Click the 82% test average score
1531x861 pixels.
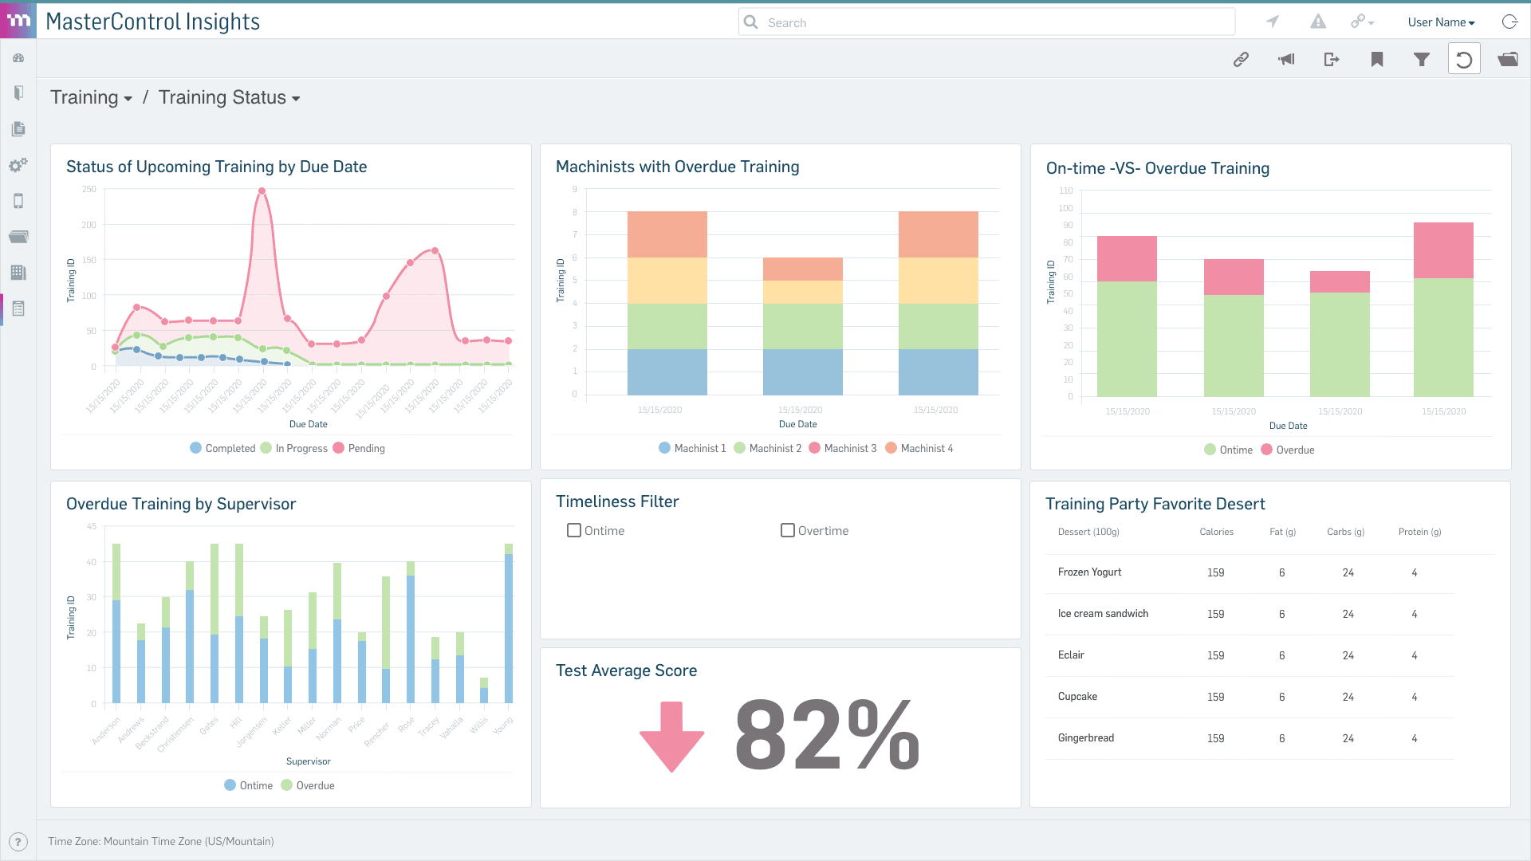[827, 734]
